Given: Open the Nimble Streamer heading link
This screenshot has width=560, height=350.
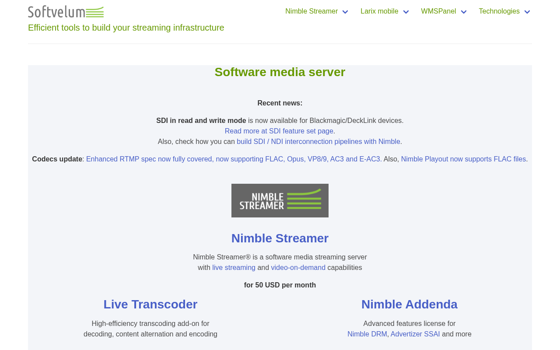Looking at the screenshot, I should (280, 238).
